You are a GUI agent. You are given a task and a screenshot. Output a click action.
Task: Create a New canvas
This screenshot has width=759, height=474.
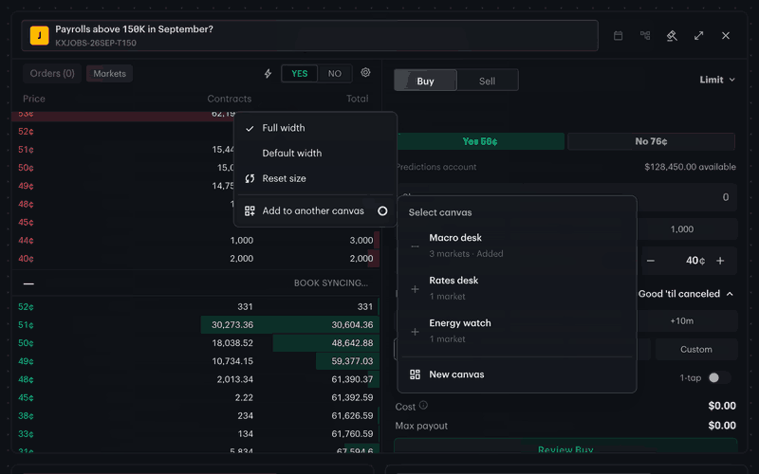[x=516, y=374]
